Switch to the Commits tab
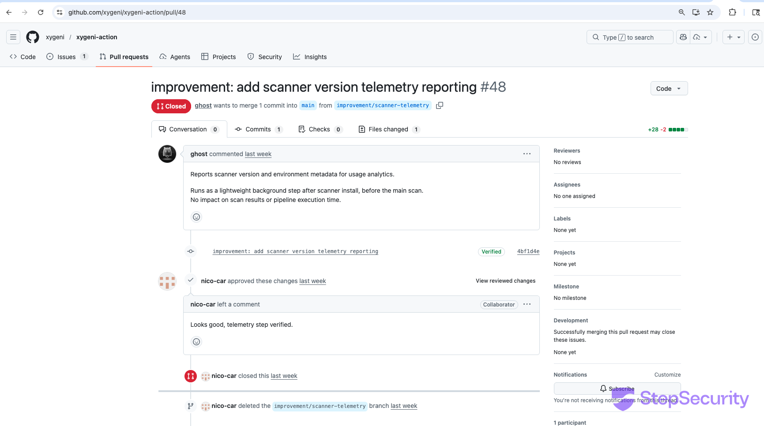This screenshot has height=426, width=764. point(259,129)
